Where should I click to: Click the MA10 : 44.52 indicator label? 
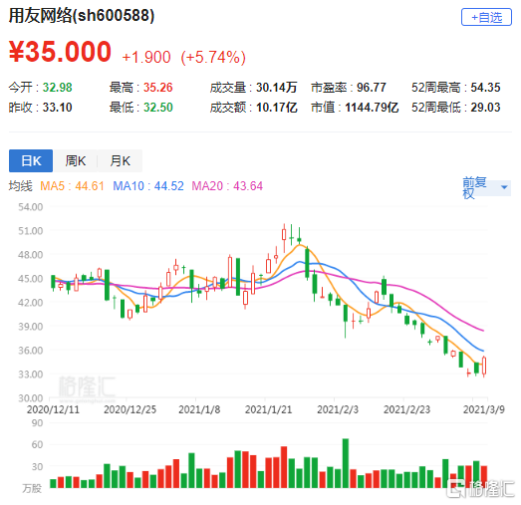tap(148, 185)
